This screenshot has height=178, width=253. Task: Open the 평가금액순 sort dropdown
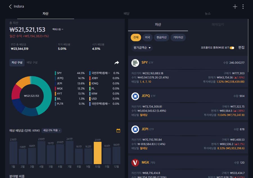click(x=142, y=48)
